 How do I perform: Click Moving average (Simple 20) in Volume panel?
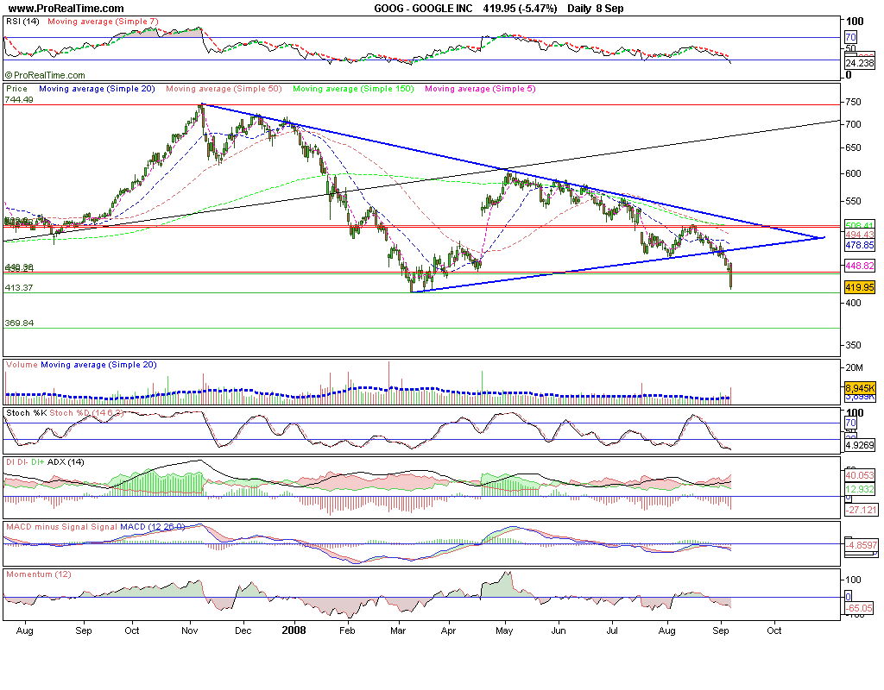point(98,365)
